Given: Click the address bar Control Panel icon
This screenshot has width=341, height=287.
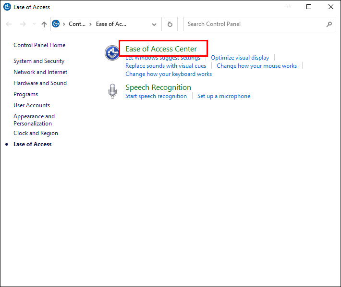Looking at the screenshot, I should click(56, 24).
